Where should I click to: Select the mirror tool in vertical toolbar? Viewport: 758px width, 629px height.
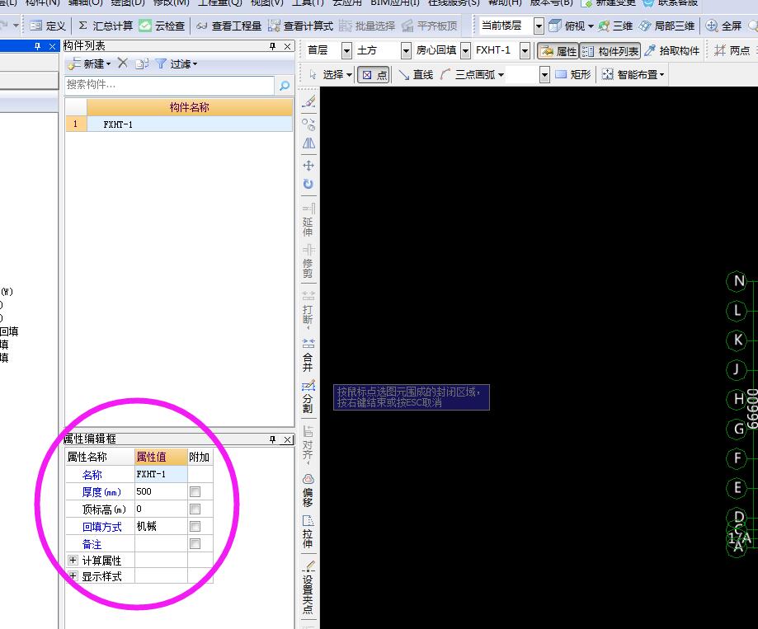coord(308,143)
